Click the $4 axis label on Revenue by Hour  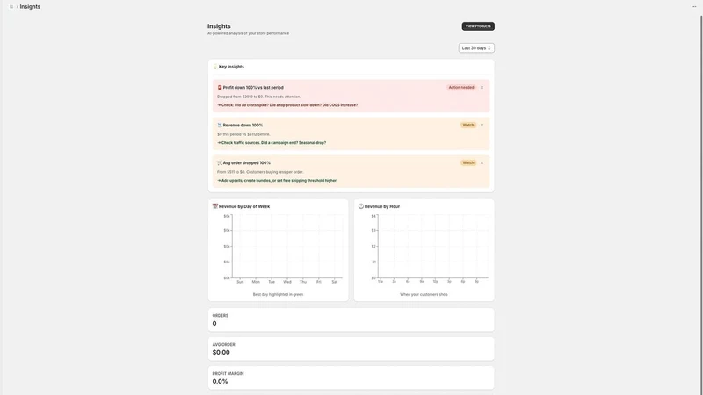pyautogui.click(x=373, y=216)
